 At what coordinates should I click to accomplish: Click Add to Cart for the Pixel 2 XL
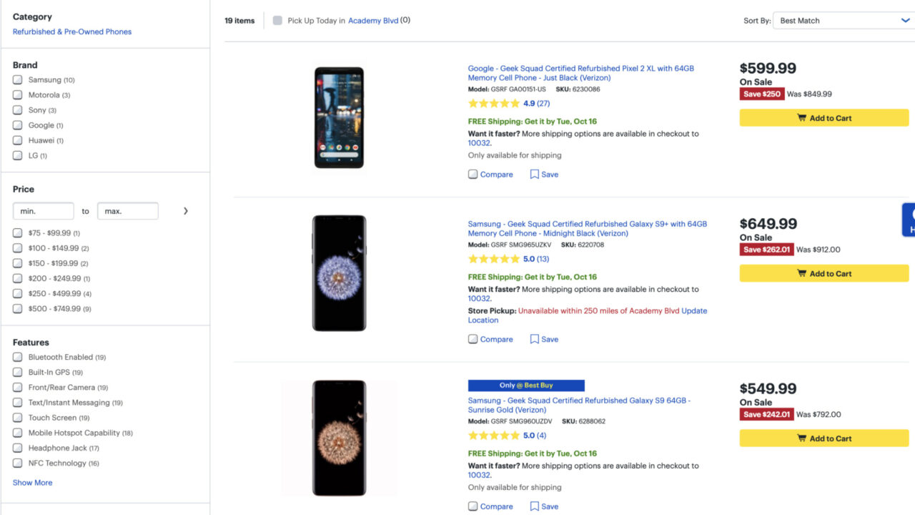pos(823,117)
